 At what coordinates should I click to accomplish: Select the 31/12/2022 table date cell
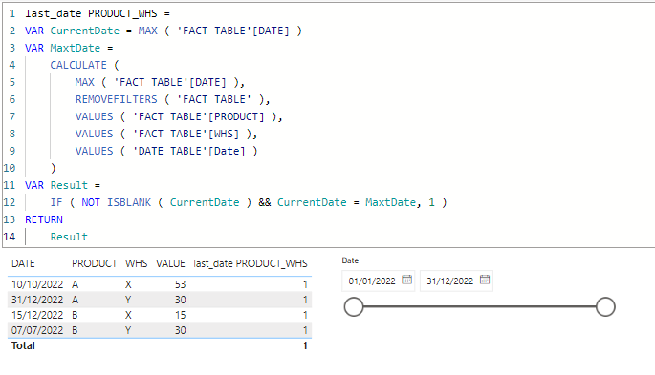coord(37,300)
